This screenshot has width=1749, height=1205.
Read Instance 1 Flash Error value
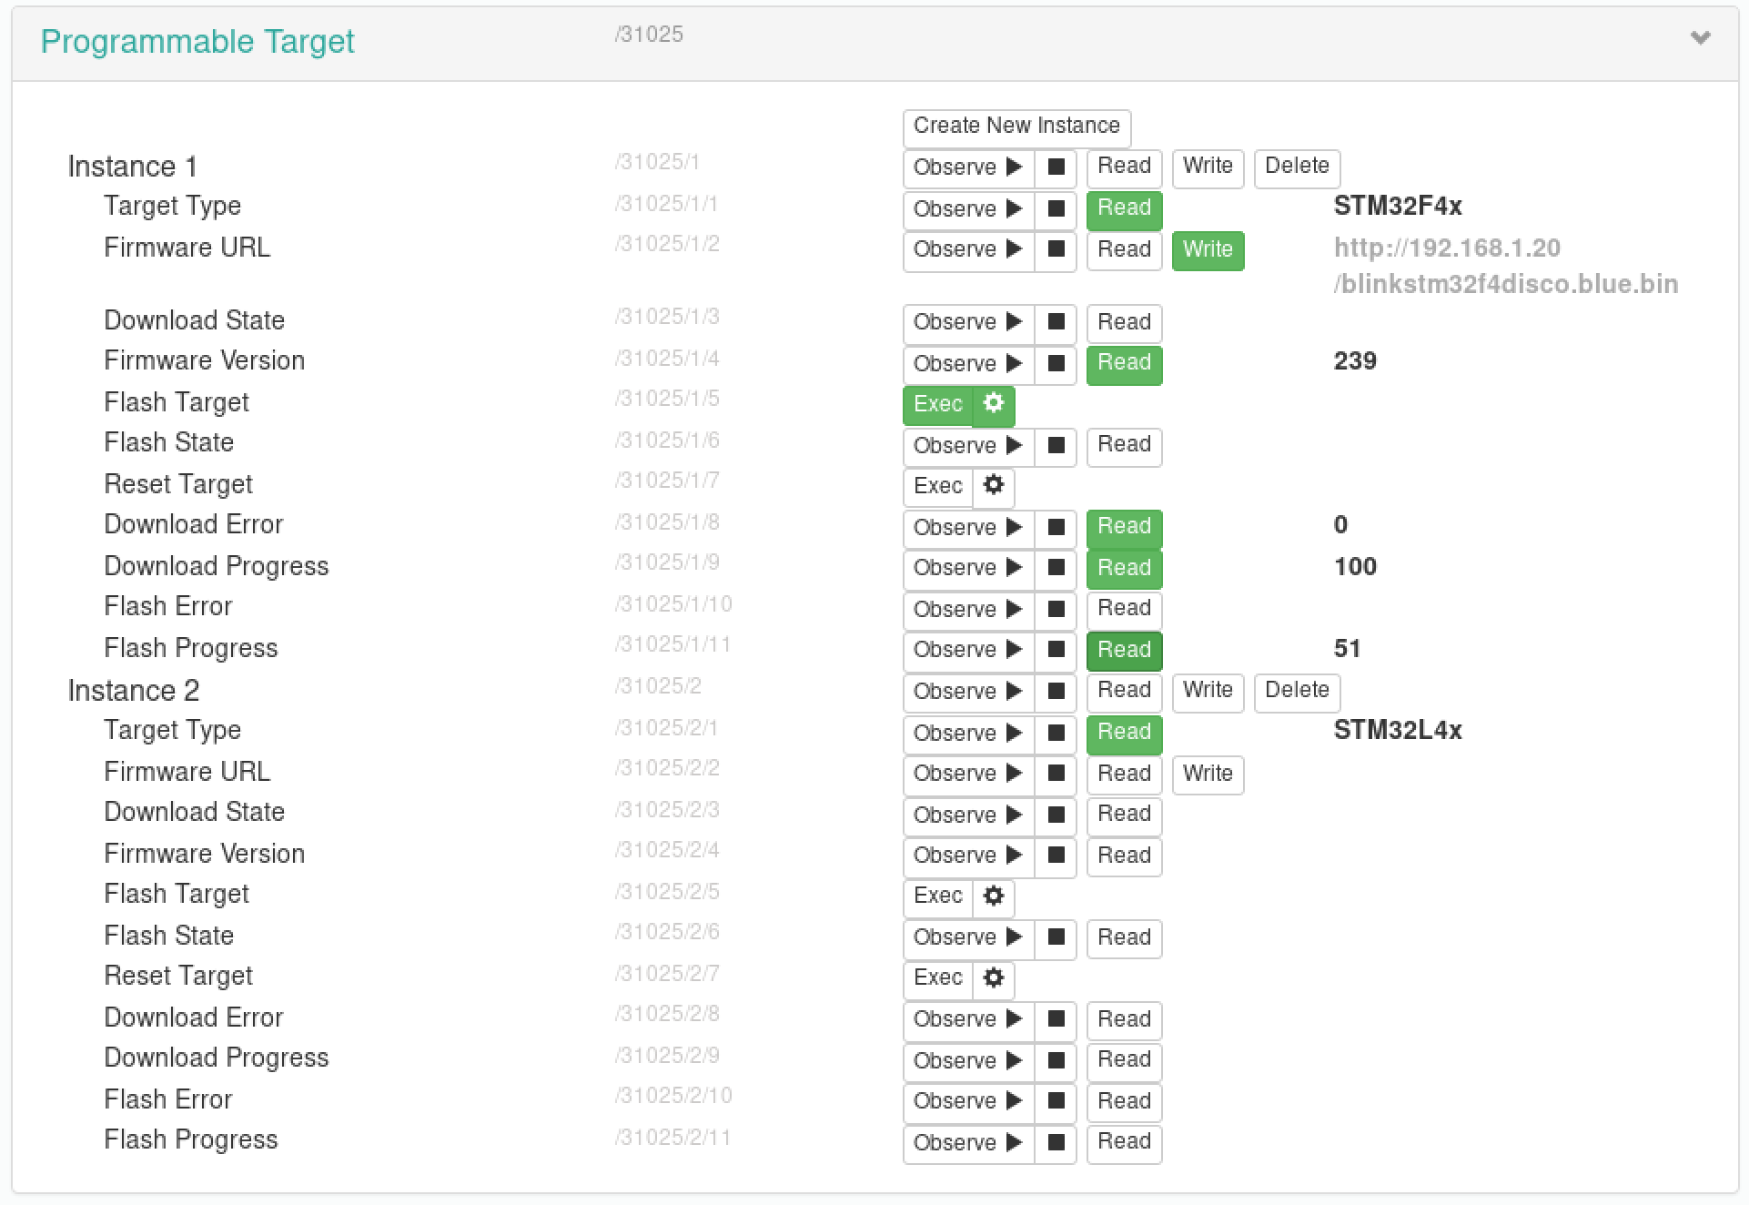click(x=1124, y=609)
